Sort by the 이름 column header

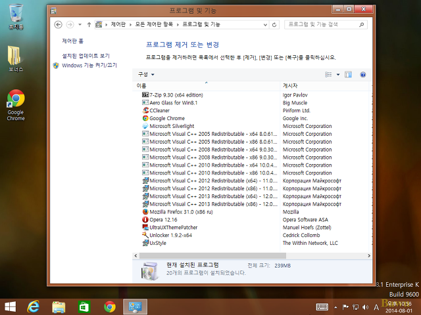pos(206,86)
